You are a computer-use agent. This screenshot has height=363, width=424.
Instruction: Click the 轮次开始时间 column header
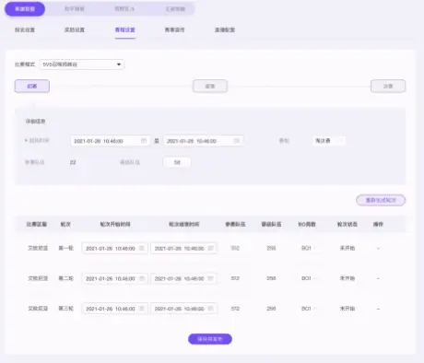(115, 224)
